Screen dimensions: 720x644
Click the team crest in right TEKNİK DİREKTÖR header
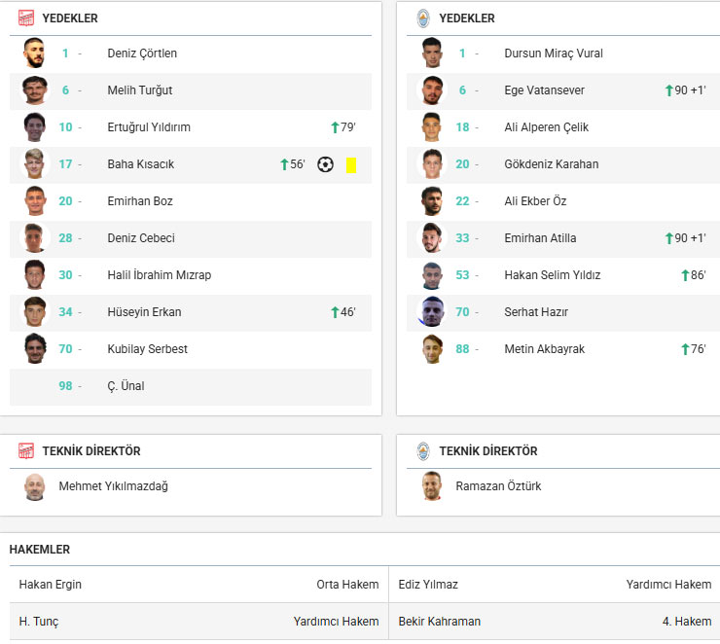click(423, 450)
